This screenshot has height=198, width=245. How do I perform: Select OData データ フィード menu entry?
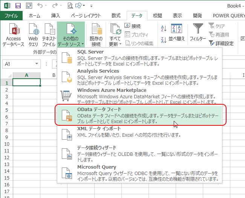point(140,115)
